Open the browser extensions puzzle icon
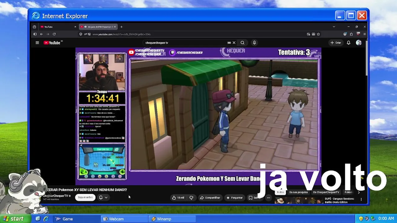This screenshot has width=397, height=223. tap(351, 34)
